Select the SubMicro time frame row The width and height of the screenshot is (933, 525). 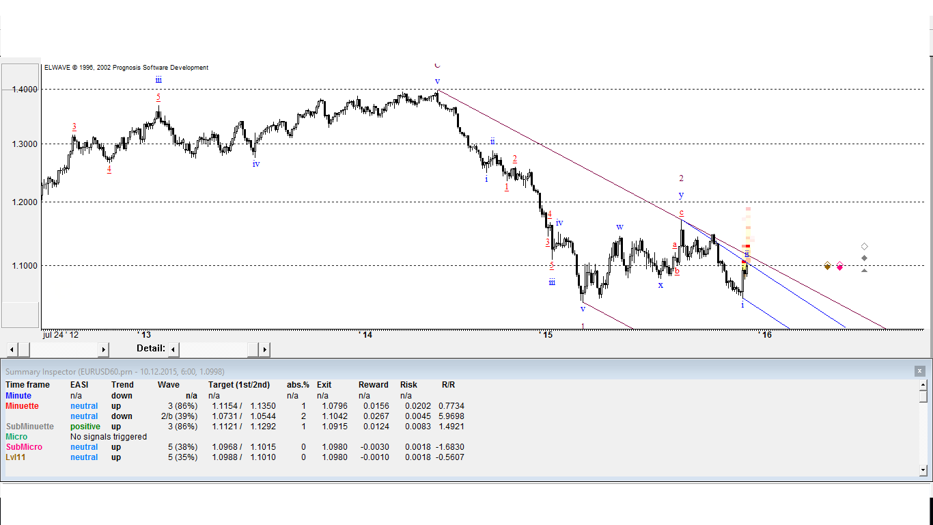click(24, 447)
